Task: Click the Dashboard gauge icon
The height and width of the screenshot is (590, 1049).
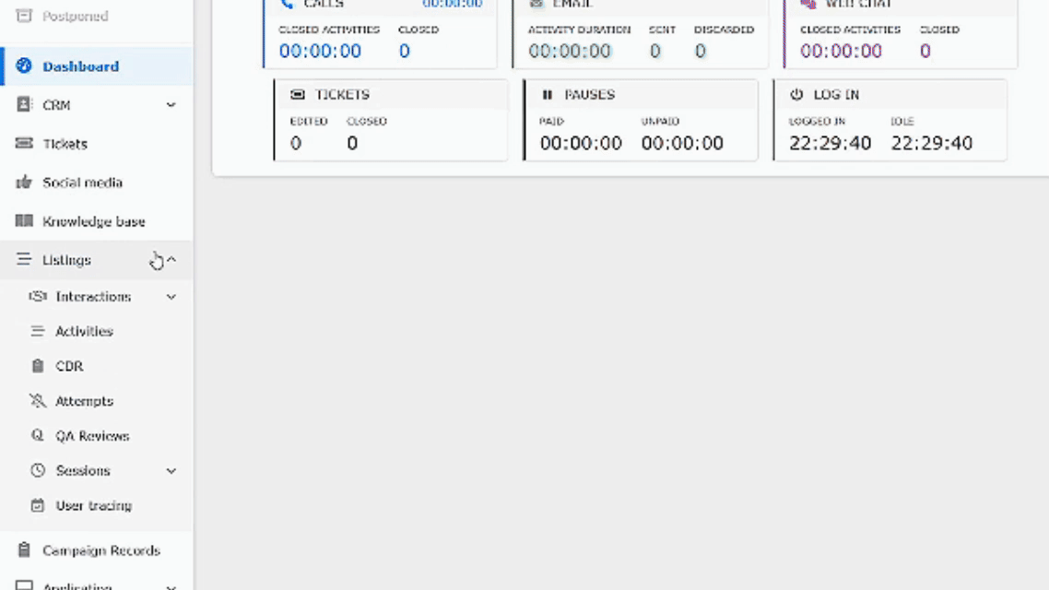Action: coord(24,66)
